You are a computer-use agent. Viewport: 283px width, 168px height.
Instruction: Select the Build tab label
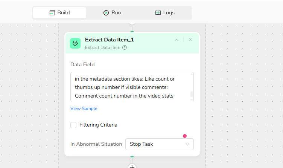point(63,13)
